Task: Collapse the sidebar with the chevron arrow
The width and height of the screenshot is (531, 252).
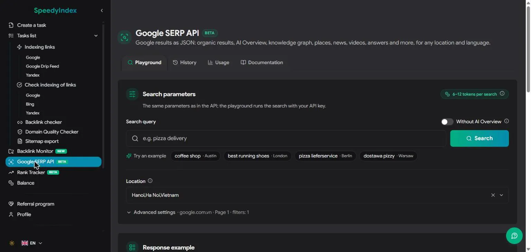Action: click(x=102, y=11)
